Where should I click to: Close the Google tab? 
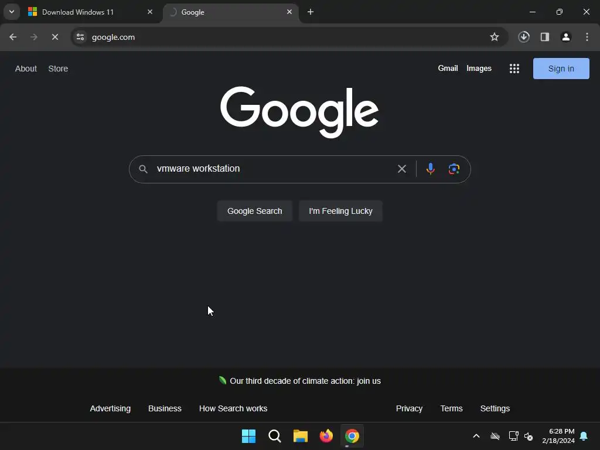(x=289, y=12)
